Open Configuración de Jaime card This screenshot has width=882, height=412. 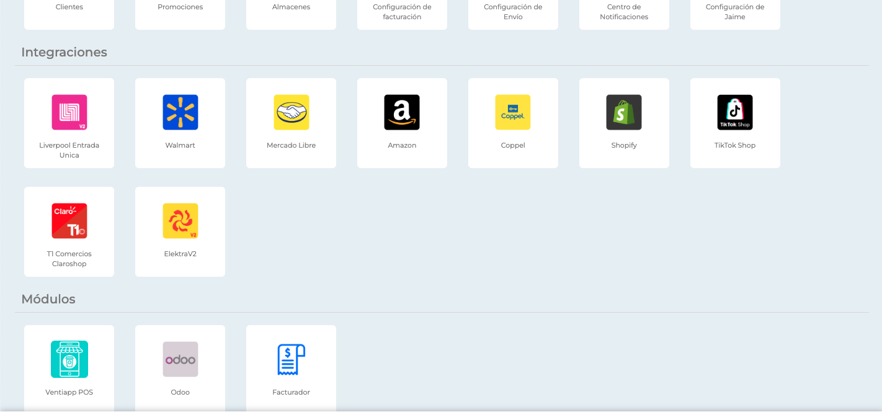coord(735,14)
